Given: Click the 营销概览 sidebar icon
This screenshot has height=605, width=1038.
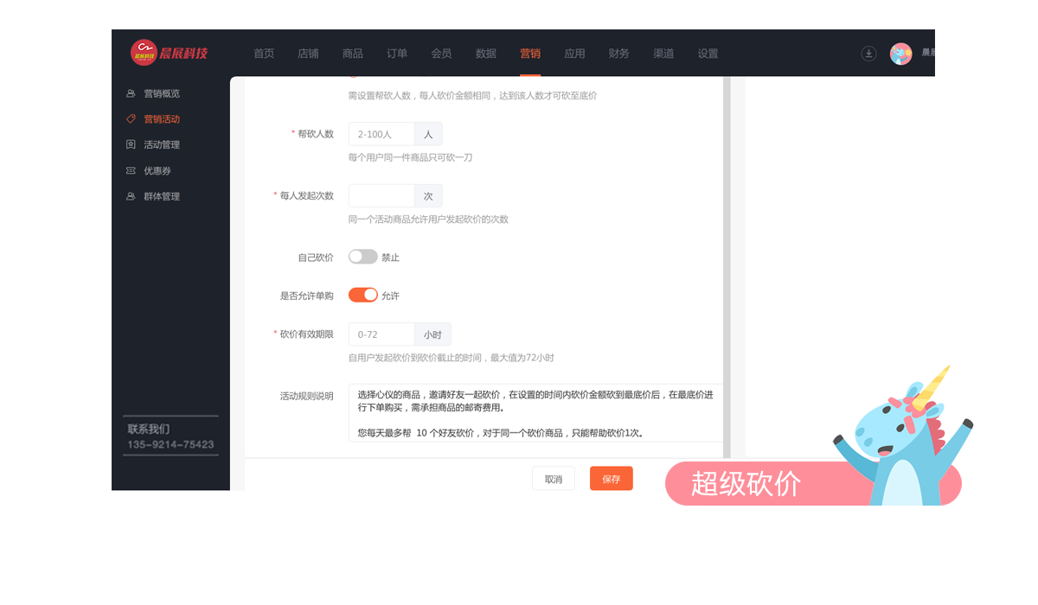Looking at the screenshot, I should click(x=131, y=93).
